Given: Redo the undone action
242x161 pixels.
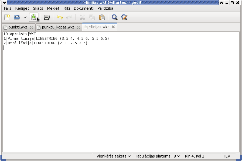Looking at the screenshot, I should [69, 17].
